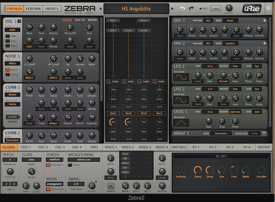275x202 pixels.
Task: Open settings with the gear icon
Action: coord(268,9)
